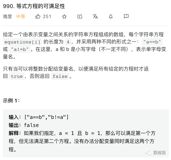The width and height of the screenshot is (171, 160).
Task: Click the notification bell icon
Action: click(111, 17)
